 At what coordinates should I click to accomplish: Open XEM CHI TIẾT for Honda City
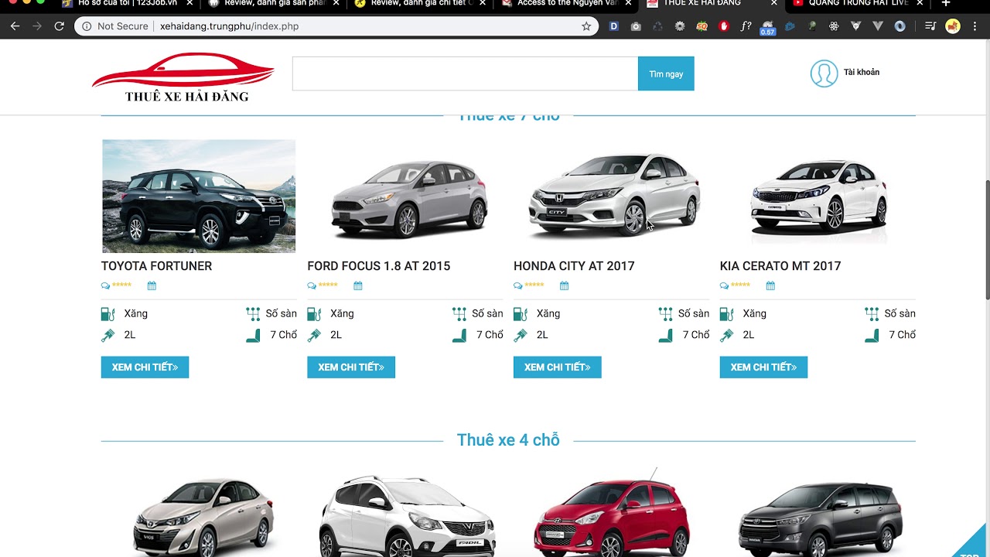[x=557, y=367]
